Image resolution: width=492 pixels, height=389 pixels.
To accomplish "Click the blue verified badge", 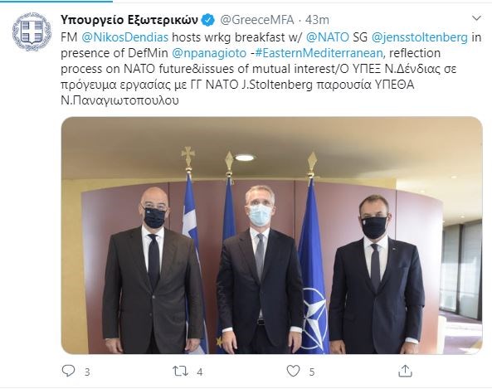I will pos(208,20).
